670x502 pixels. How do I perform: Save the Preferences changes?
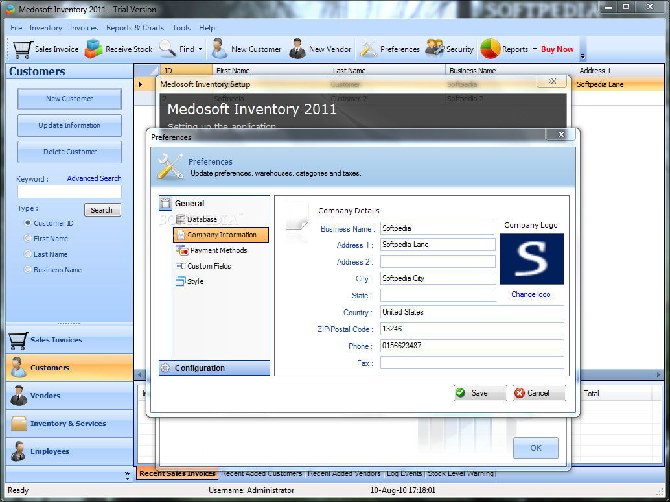click(480, 393)
